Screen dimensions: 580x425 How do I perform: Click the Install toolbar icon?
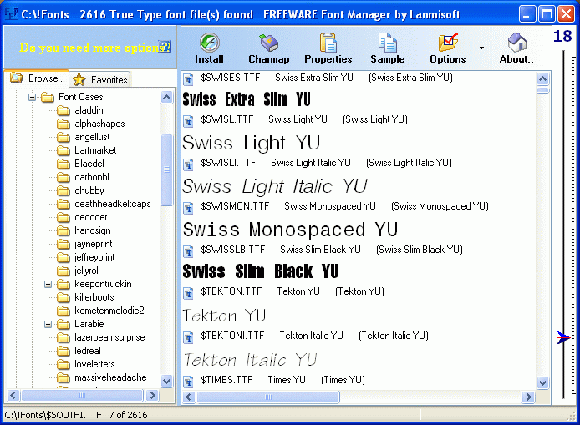[x=209, y=48]
